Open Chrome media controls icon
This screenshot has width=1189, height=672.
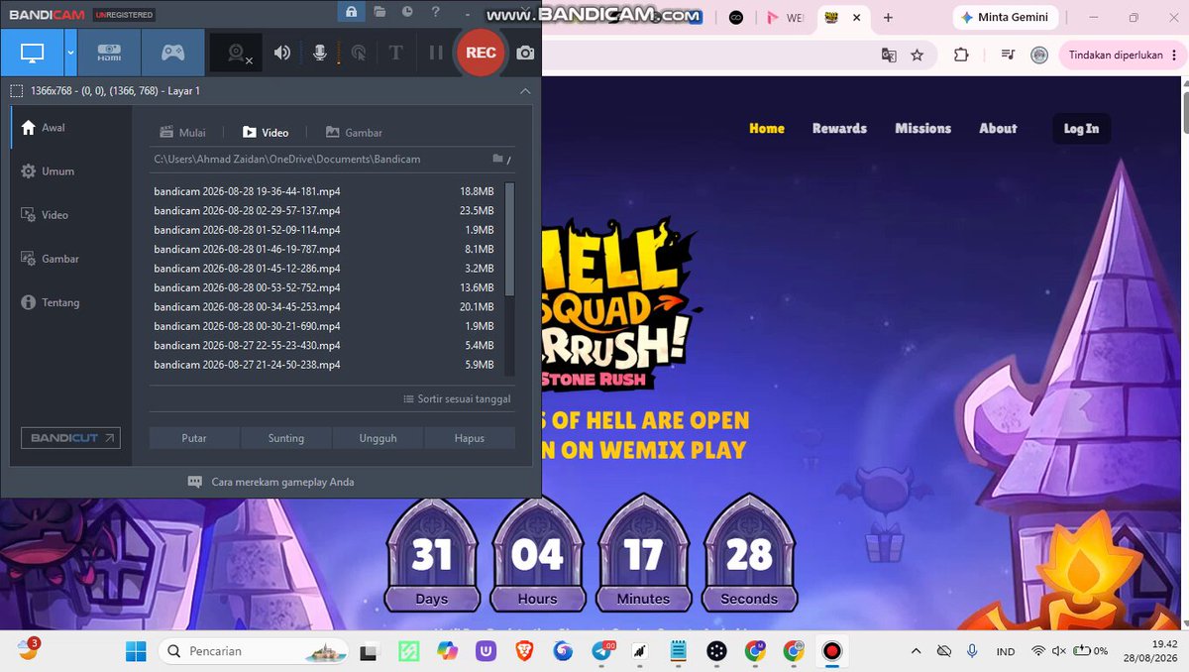pos(1008,56)
